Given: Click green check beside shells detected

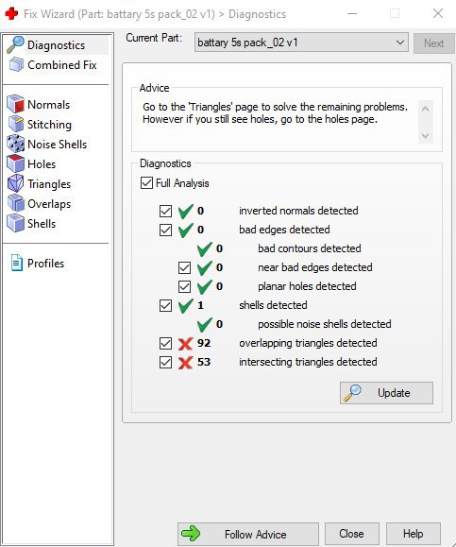Looking at the screenshot, I should (x=185, y=305).
